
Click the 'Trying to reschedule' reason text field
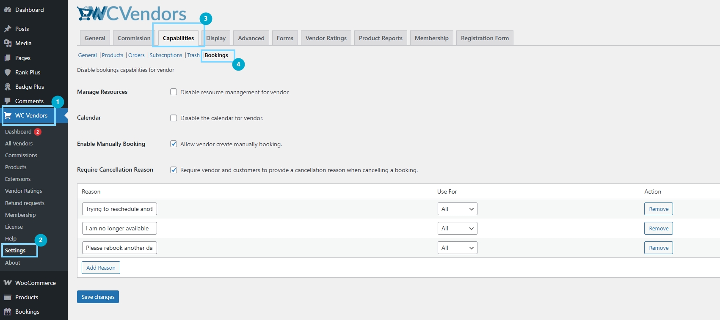click(x=119, y=209)
